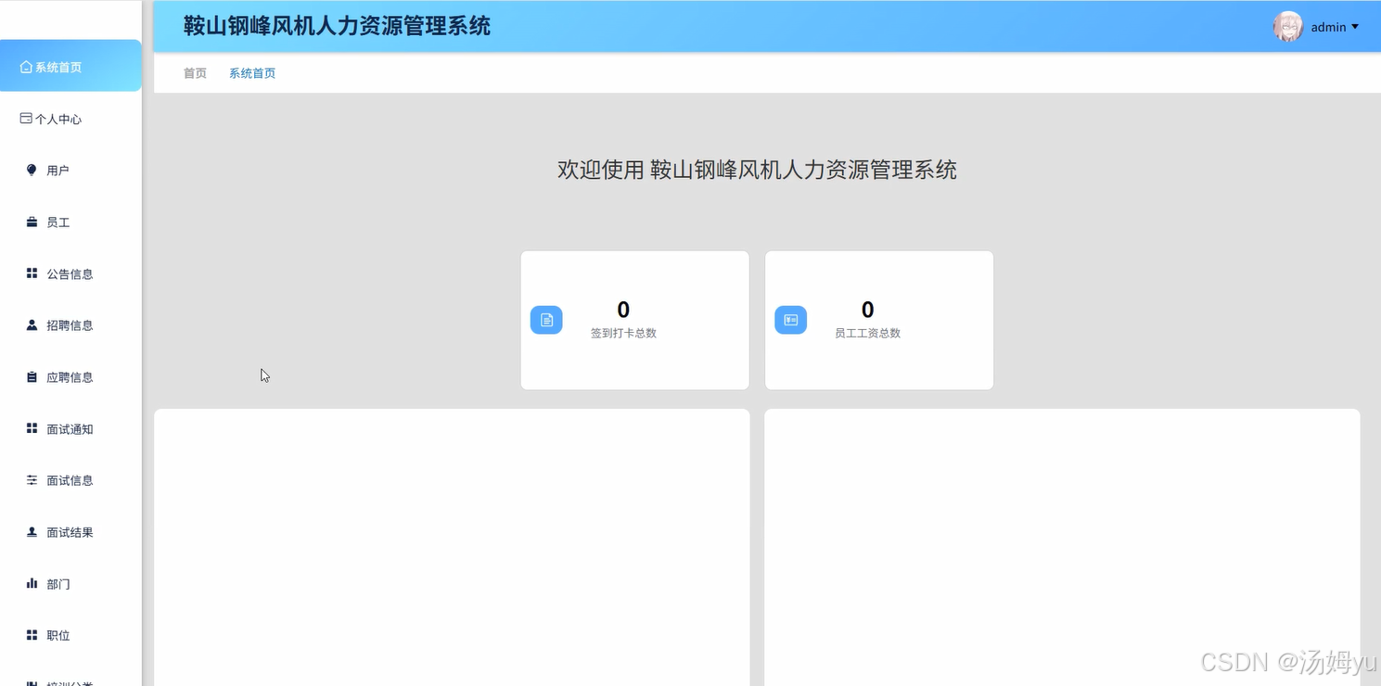
Task: Click the stamp icon beside 面试结果
Action: pos(32,532)
